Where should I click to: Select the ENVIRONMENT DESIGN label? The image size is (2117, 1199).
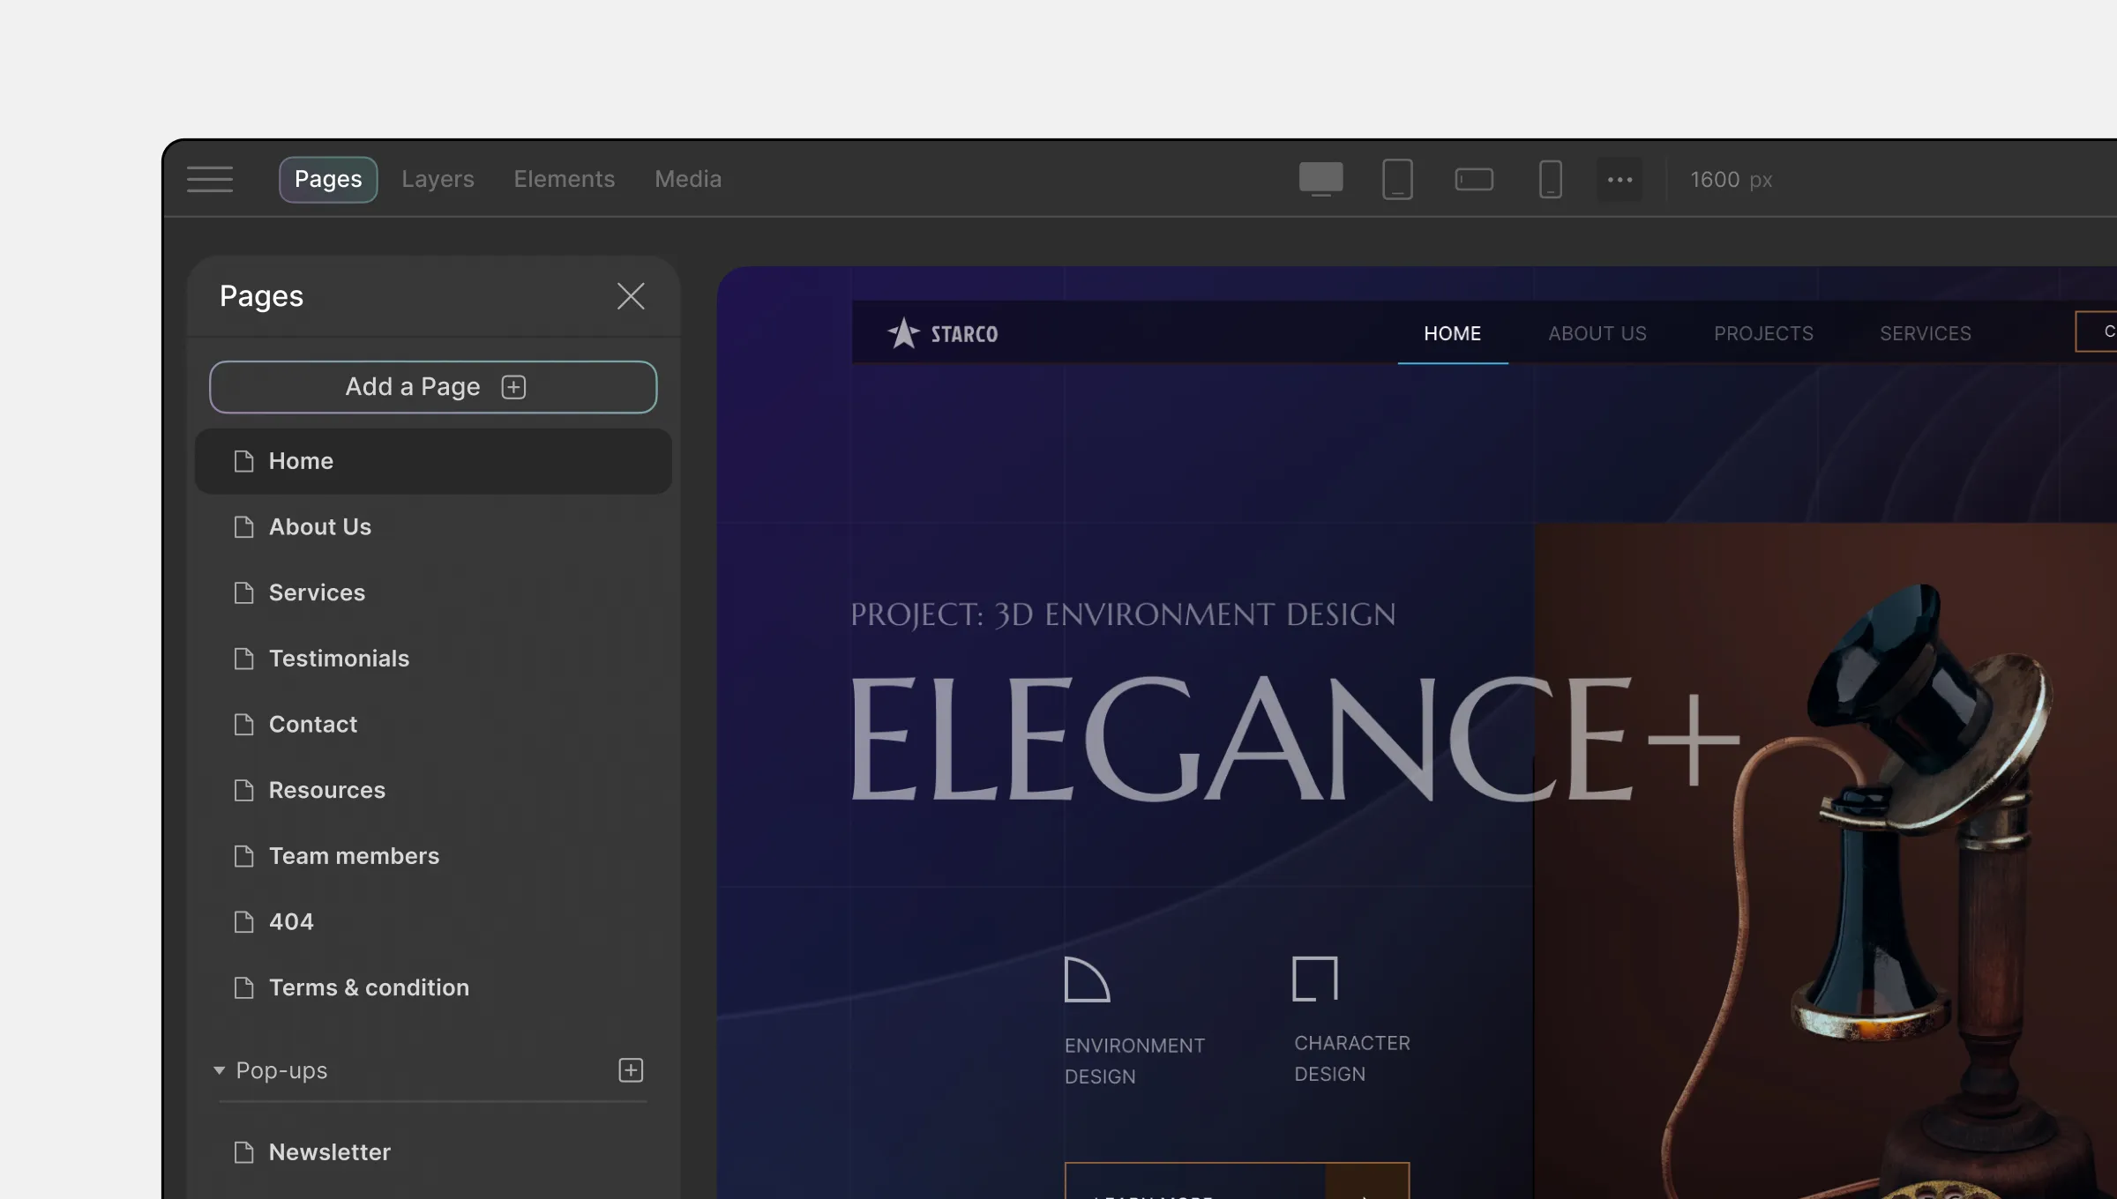(1134, 1061)
